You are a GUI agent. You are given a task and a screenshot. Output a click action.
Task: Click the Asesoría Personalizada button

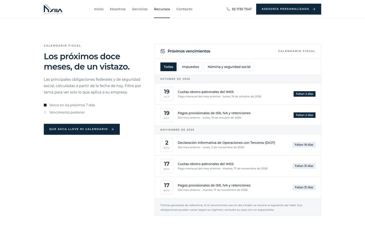tap(289, 9)
